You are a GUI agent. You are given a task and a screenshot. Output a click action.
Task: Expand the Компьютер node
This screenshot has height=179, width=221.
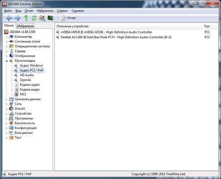tap(7, 37)
